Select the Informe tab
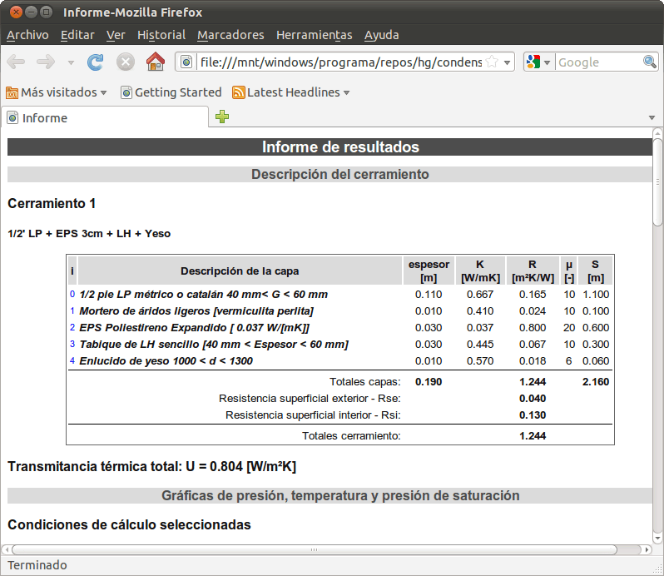This screenshot has height=576, width=664. point(105,117)
